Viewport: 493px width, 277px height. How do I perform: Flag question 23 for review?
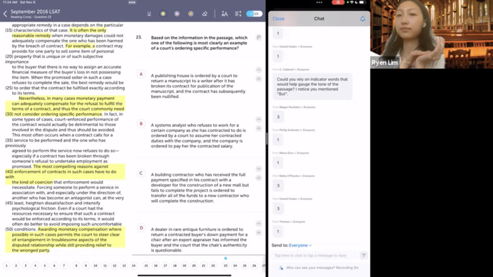(x=259, y=38)
